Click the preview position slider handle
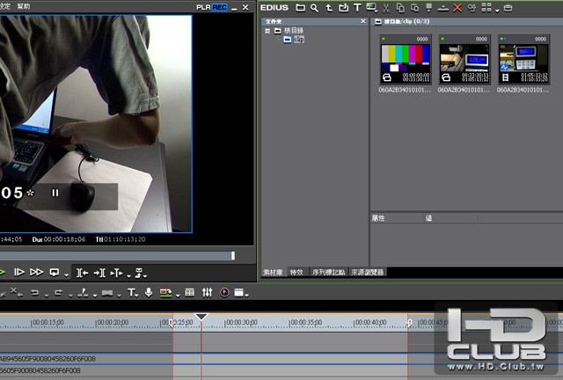Viewport: 563px width, 380px height. coord(233,255)
